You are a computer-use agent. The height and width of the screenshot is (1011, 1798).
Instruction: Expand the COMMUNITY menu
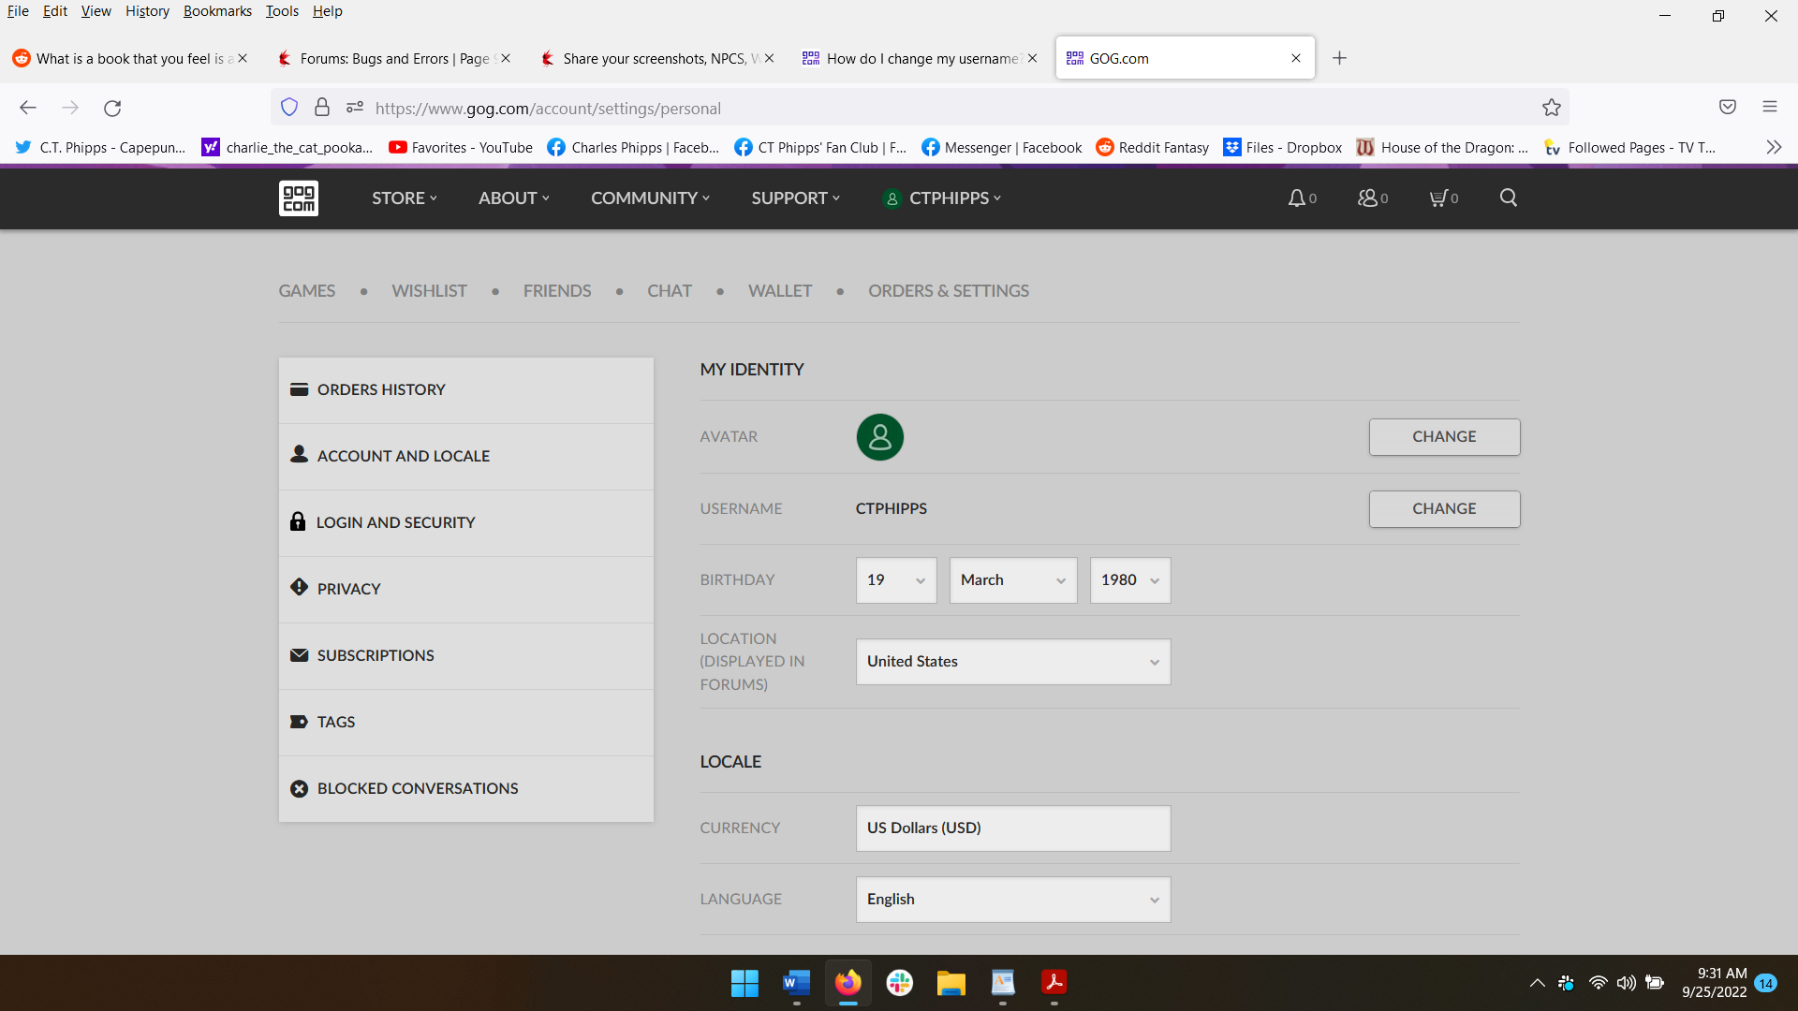651,198
